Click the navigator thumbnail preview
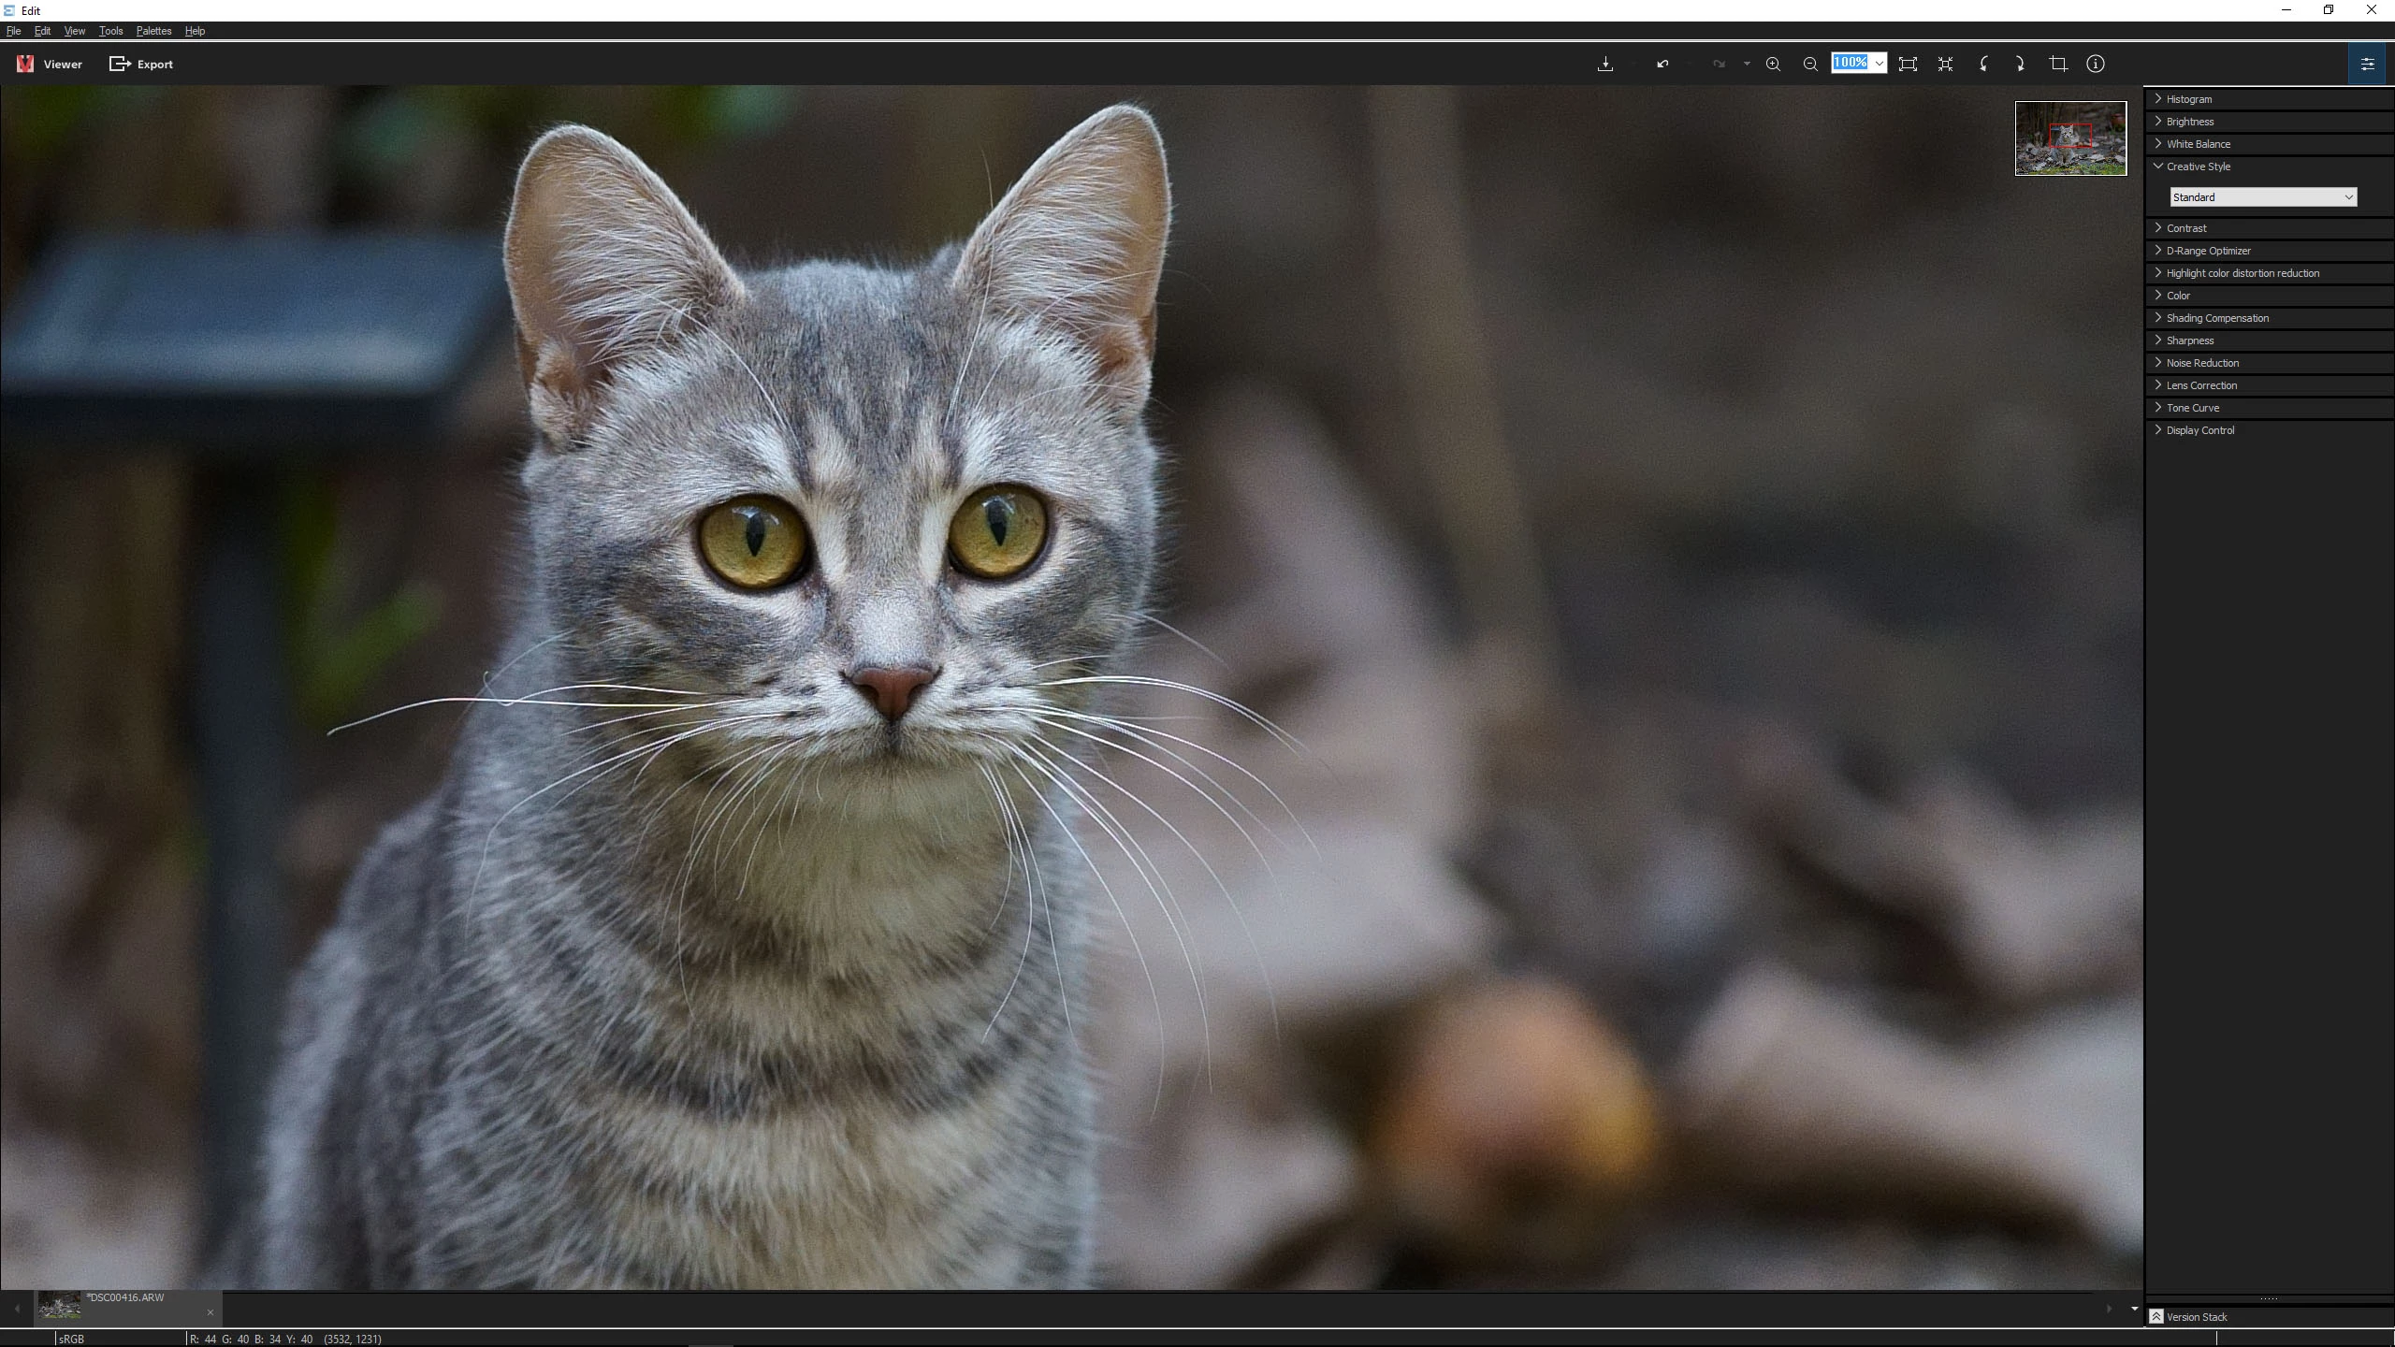2395x1347 pixels. tap(2070, 138)
